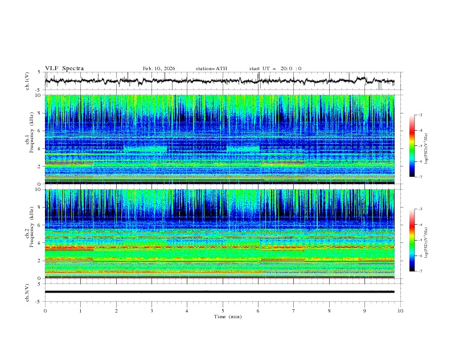Click time-axis tick label "10"
This screenshot has height=349, width=451.
click(x=400, y=311)
